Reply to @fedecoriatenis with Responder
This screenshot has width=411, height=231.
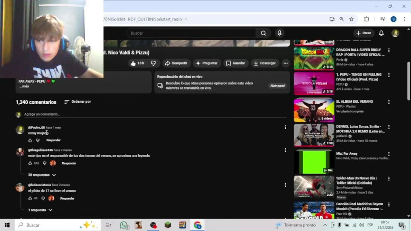(67, 198)
